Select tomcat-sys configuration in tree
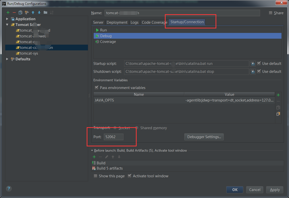 tap(29, 53)
